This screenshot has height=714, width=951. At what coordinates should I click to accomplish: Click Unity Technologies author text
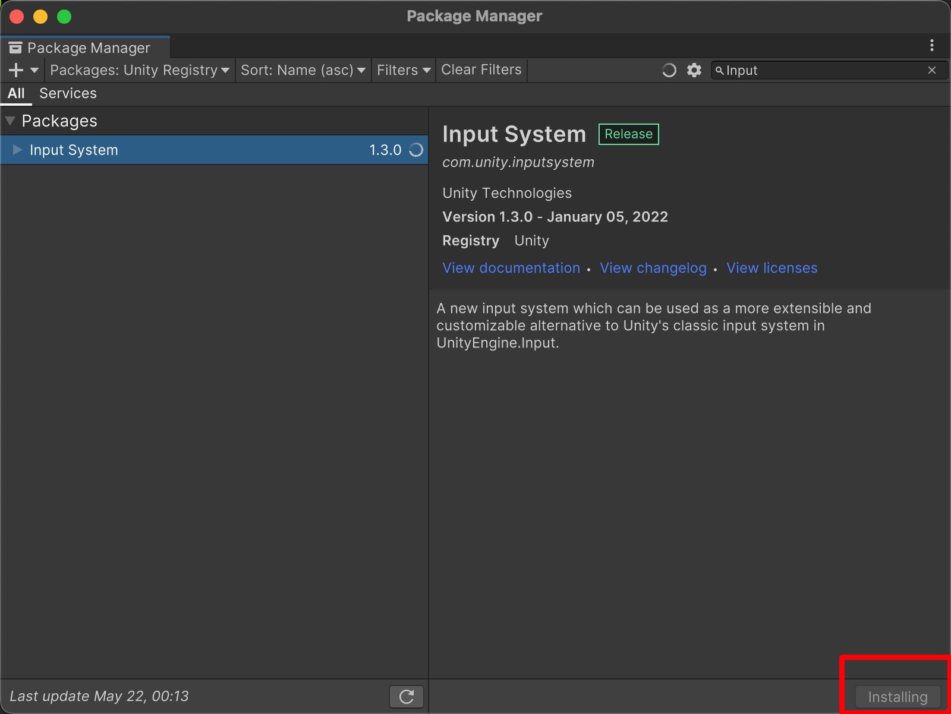coord(507,193)
